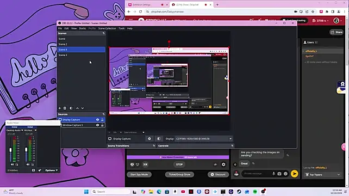
Task: Click the microphone icon in message box
Action: coord(273,174)
